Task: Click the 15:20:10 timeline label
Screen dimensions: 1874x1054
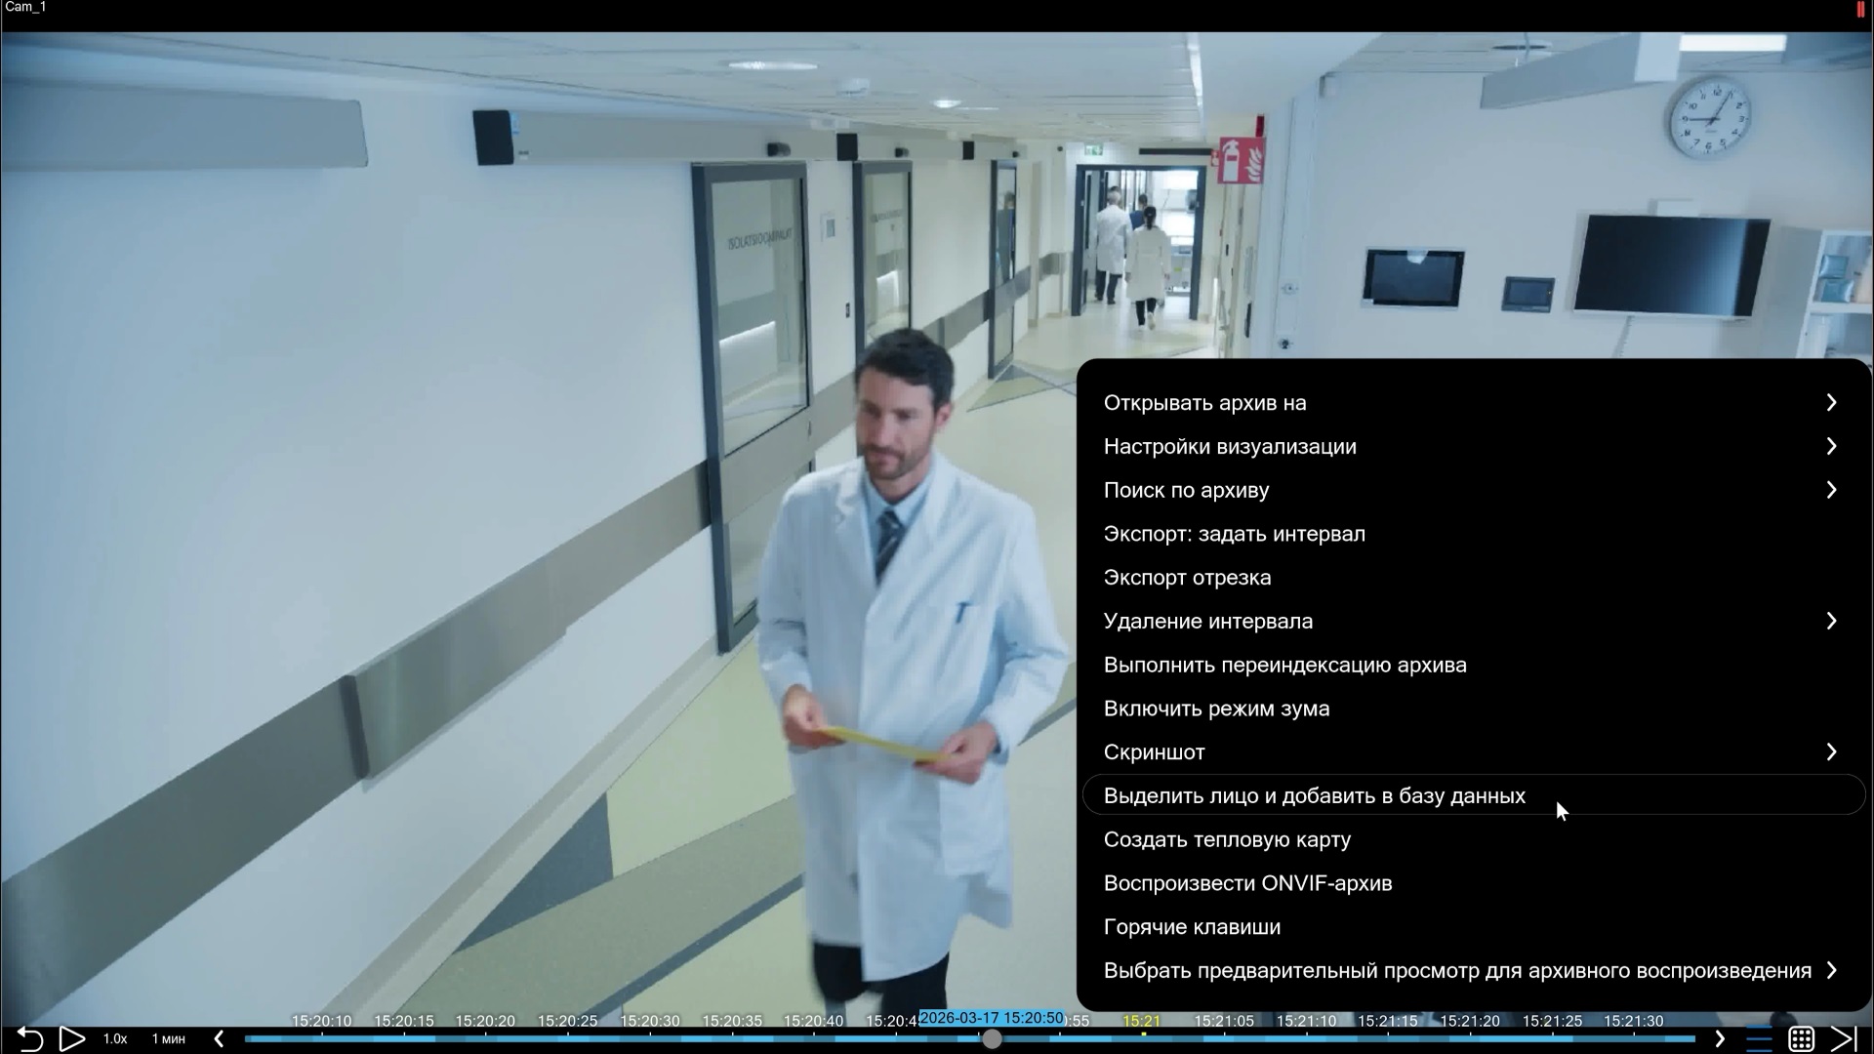Action: 321,1021
